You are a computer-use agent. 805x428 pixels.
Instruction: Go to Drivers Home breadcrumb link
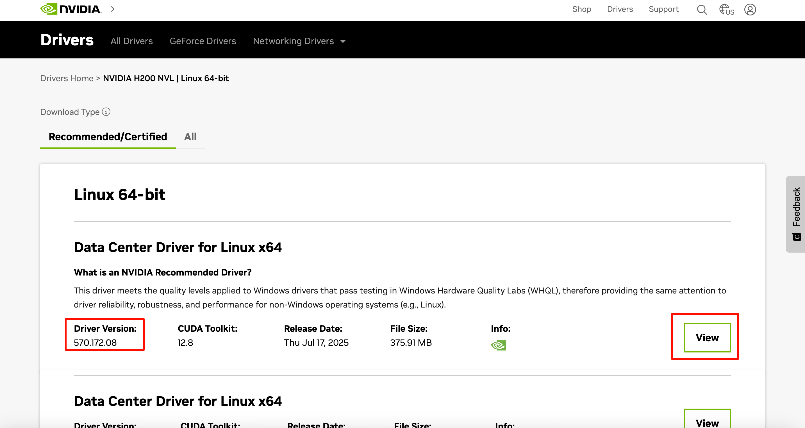67,78
